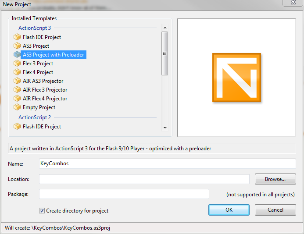Image resolution: width=304 pixels, height=234 pixels.
Task: Select Flash IDE Project under ActionScript 3
Action: click(x=42, y=37)
